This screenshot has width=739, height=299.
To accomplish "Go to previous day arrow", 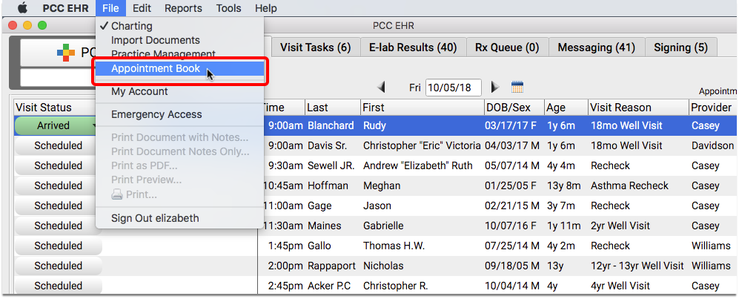I will (381, 88).
